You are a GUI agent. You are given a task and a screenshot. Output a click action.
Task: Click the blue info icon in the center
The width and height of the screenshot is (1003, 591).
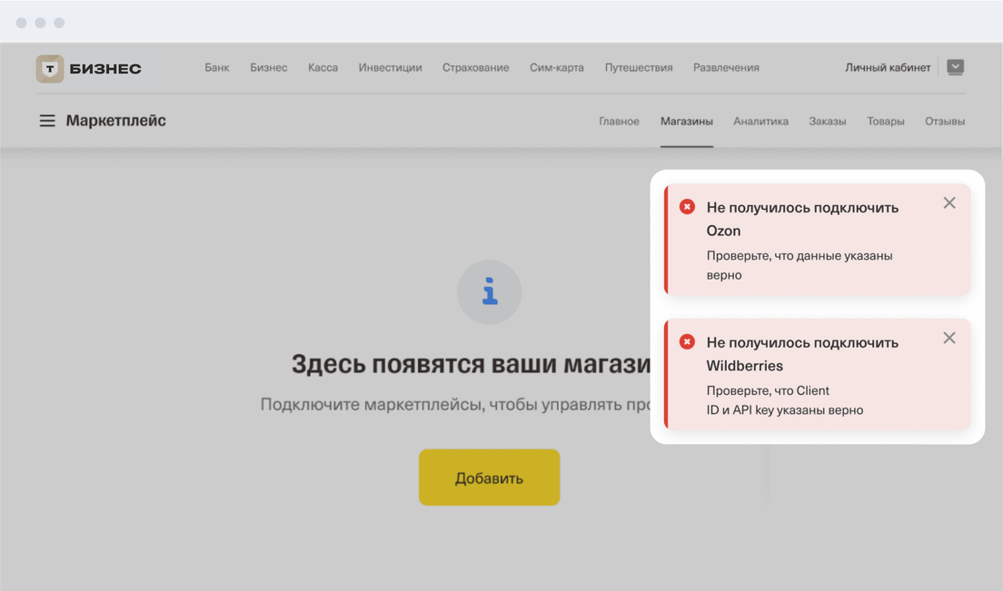click(490, 292)
